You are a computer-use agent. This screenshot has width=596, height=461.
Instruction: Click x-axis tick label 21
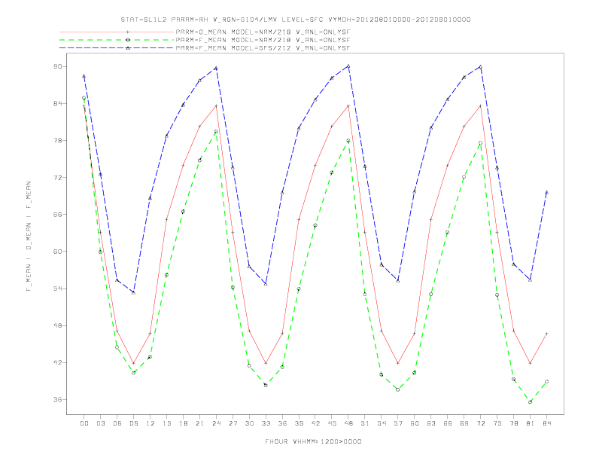coord(200,423)
